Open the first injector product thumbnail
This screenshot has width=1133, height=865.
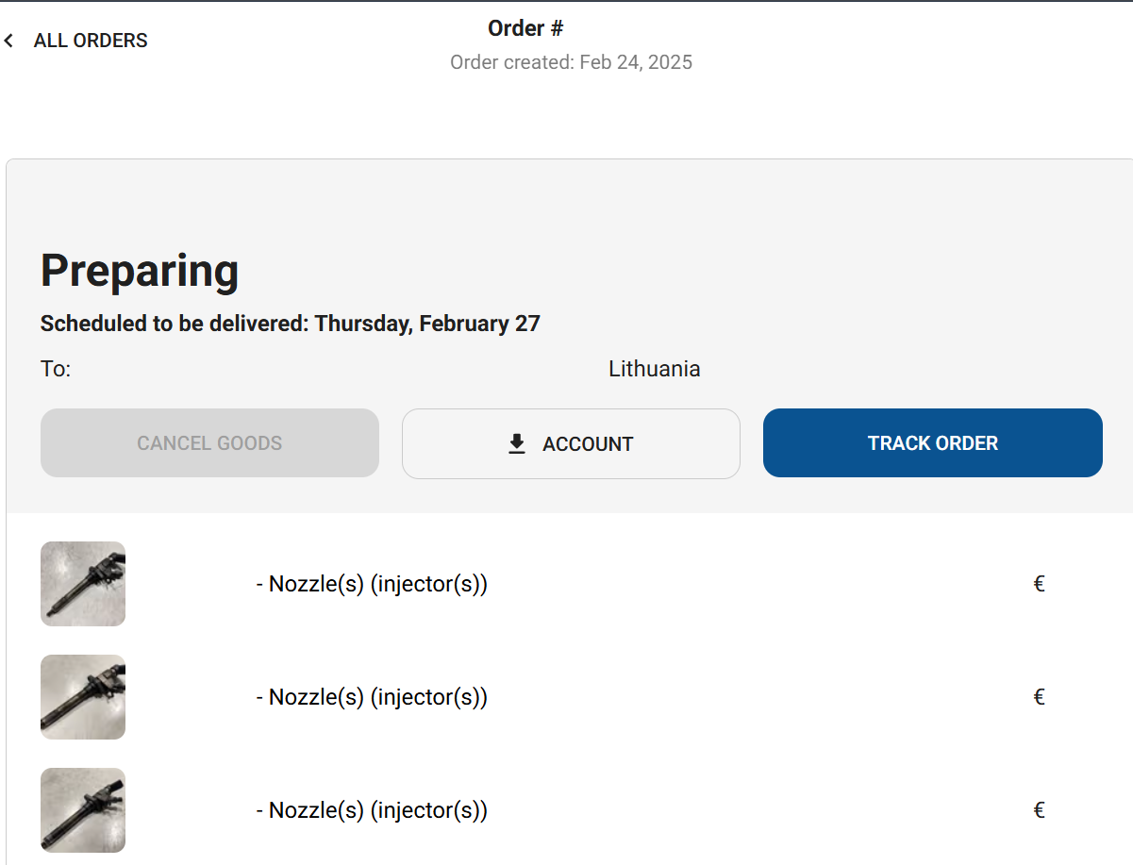[x=83, y=584]
